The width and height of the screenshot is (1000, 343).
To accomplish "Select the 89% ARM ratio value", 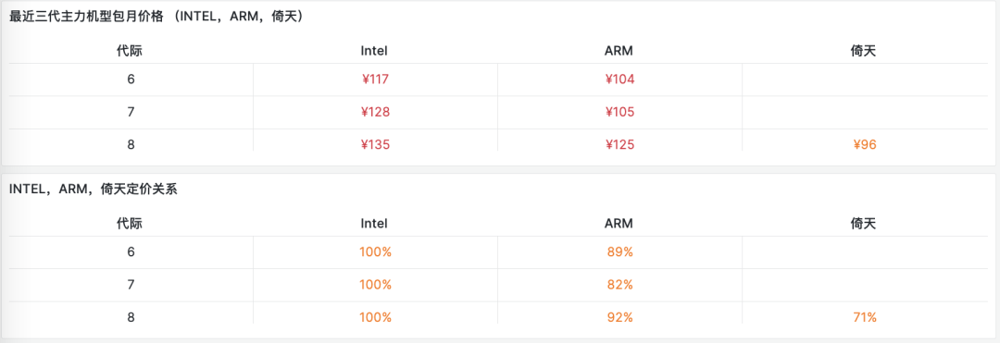I will 619,252.
